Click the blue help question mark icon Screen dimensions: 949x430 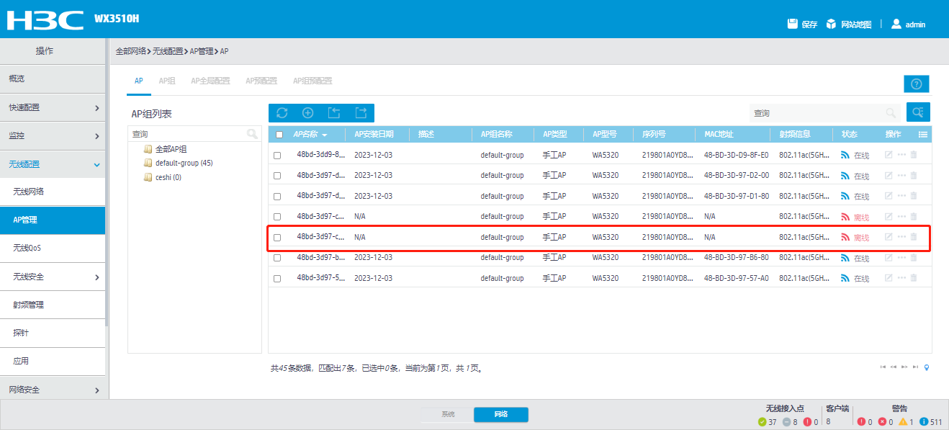coord(916,84)
